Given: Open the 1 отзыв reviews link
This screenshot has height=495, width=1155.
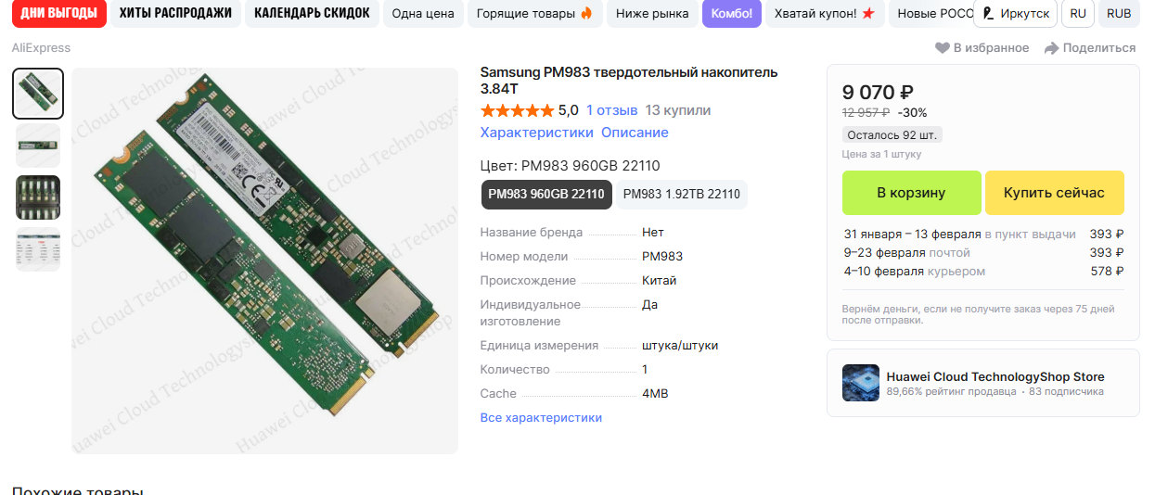Looking at the screenshot, I should pos(611,110).
